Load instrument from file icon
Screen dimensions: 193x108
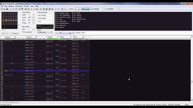point(67,33)
